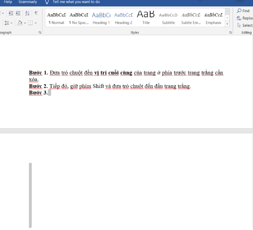Click the Tell Me lightbulb icon

click(x=47, y=2)
